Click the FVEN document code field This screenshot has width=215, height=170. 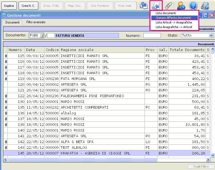(x=36, y=35)
